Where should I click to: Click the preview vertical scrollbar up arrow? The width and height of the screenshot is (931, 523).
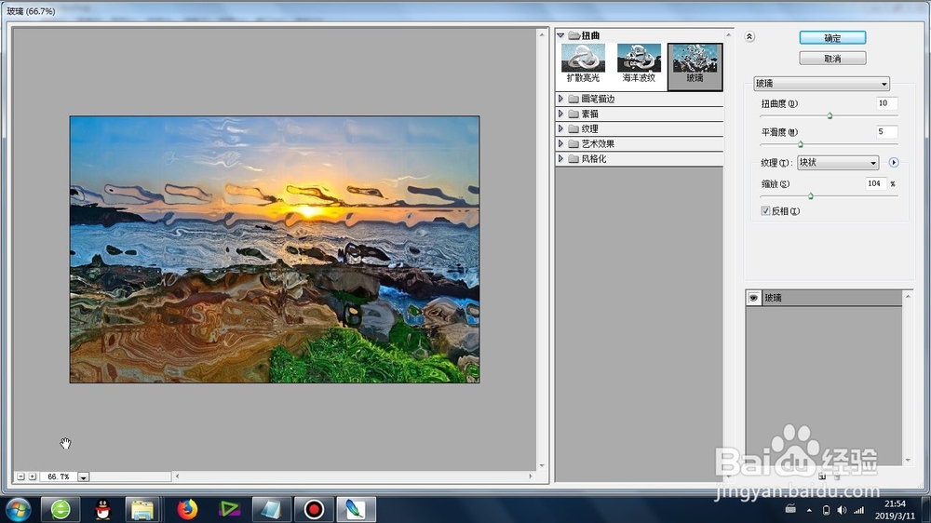tap(542, 34)
